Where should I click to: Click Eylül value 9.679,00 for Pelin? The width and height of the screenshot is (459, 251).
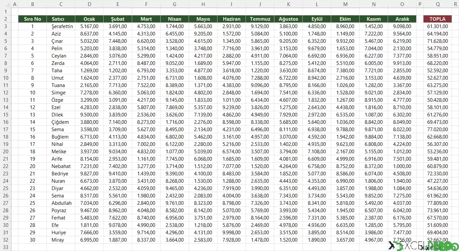tap(317, 49)
